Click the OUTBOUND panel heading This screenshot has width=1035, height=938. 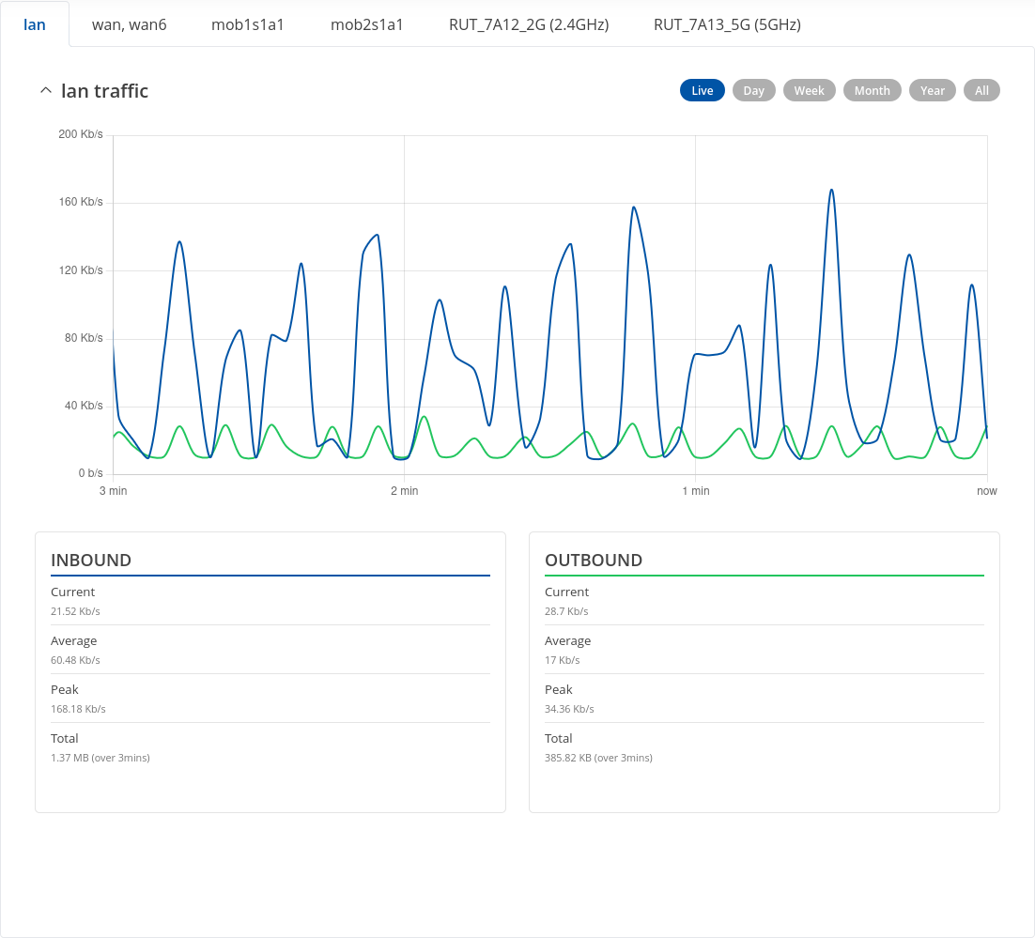594,561
